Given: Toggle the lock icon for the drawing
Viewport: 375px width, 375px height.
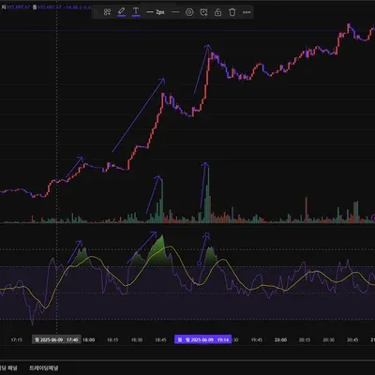Looking at the screenshot, I should coord(217,12).
